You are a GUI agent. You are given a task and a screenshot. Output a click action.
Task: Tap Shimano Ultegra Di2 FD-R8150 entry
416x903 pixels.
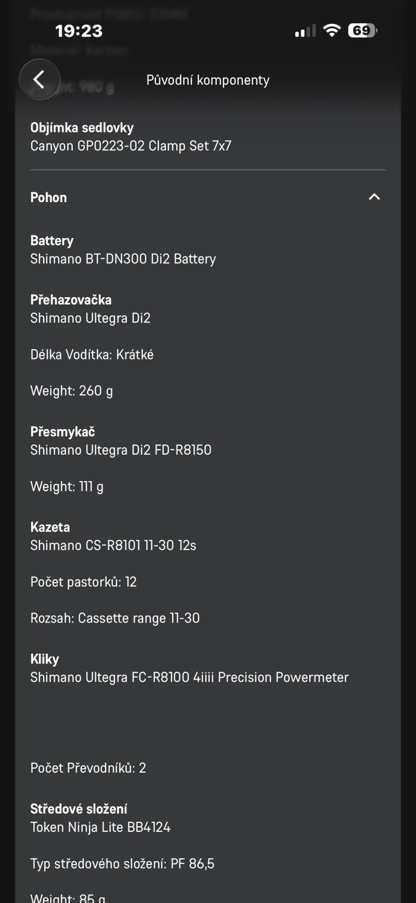pyautogui.click(x=121, y=450)
